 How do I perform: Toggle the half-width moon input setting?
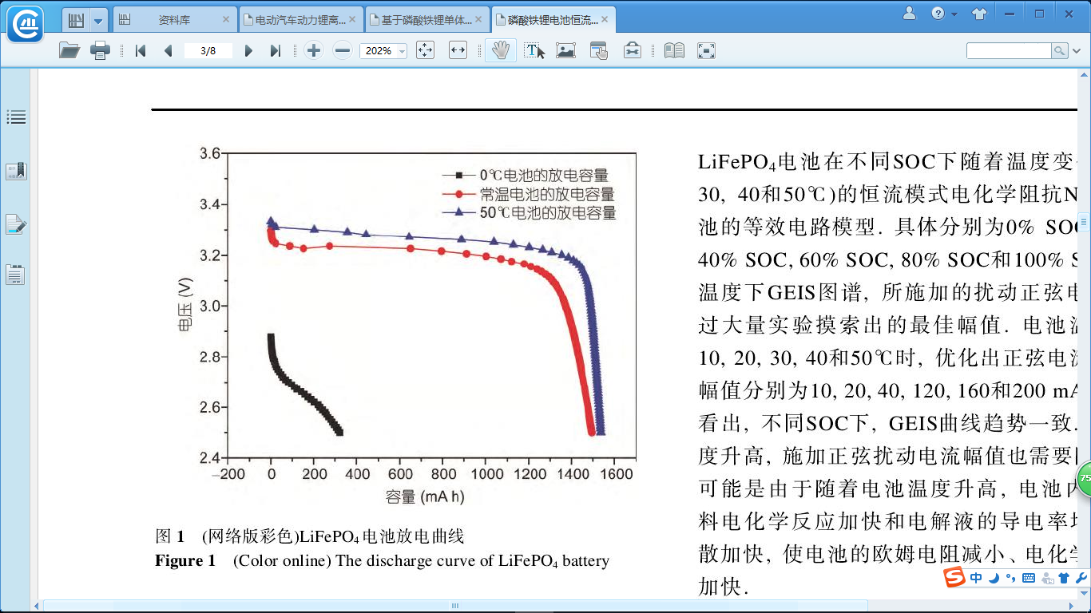[x=994, y=578]
